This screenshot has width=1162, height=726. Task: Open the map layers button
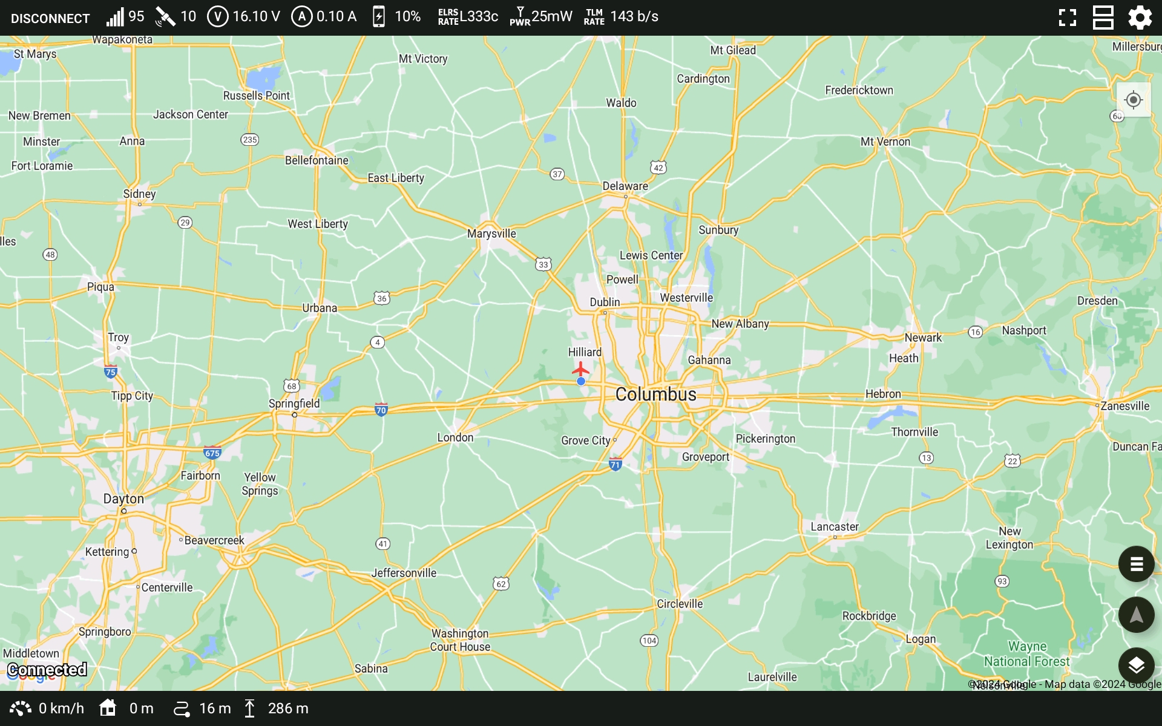click(1136, 665)
